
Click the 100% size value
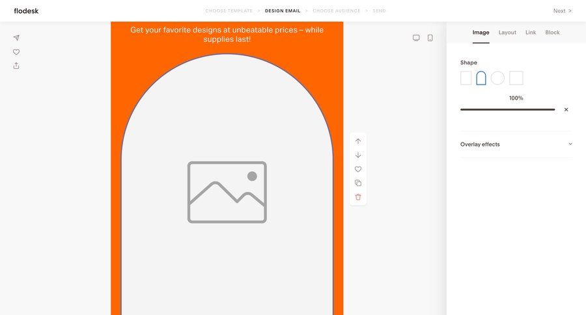[x=516, y=98]
